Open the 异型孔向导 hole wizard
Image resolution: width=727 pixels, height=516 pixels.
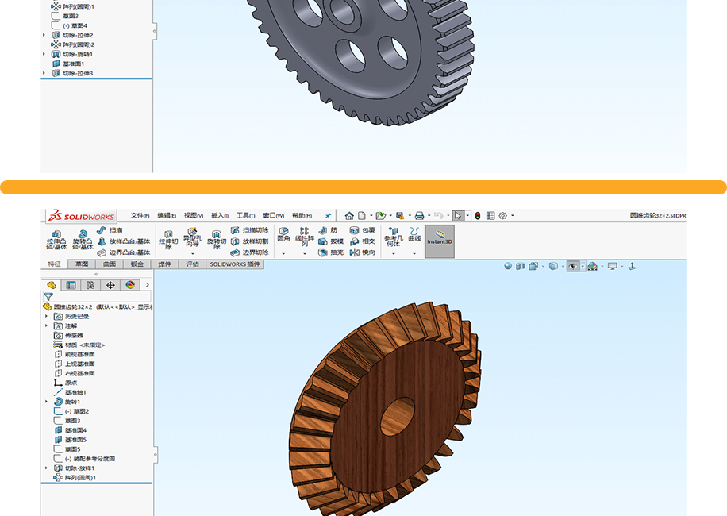click(x=192, y=237)
